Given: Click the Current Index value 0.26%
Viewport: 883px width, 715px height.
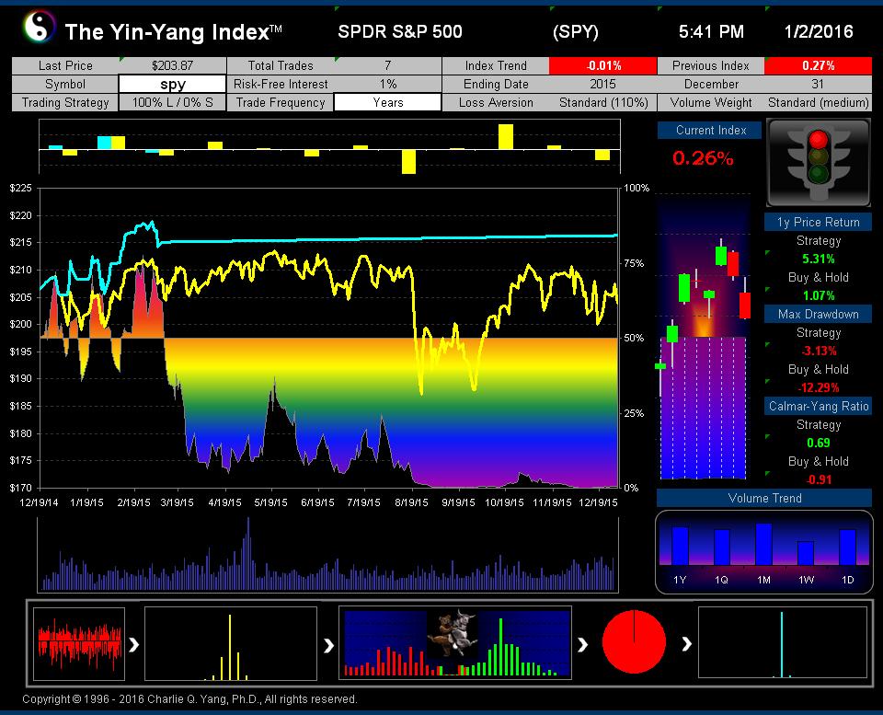Looking at the screenshot, I should (703, 158).
